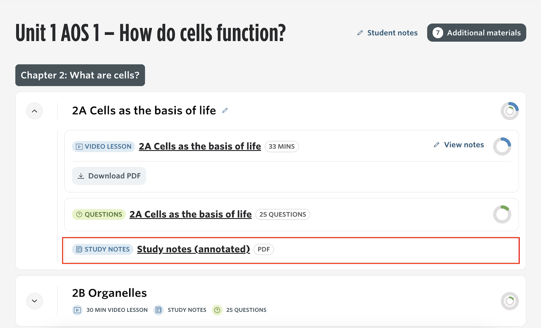Click the study notes icon under 2B Organelles
The image size is (541, 328).
tap(159, 310)
